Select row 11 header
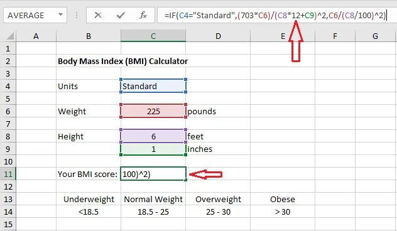Screen dimensions: 397x231 8,174
